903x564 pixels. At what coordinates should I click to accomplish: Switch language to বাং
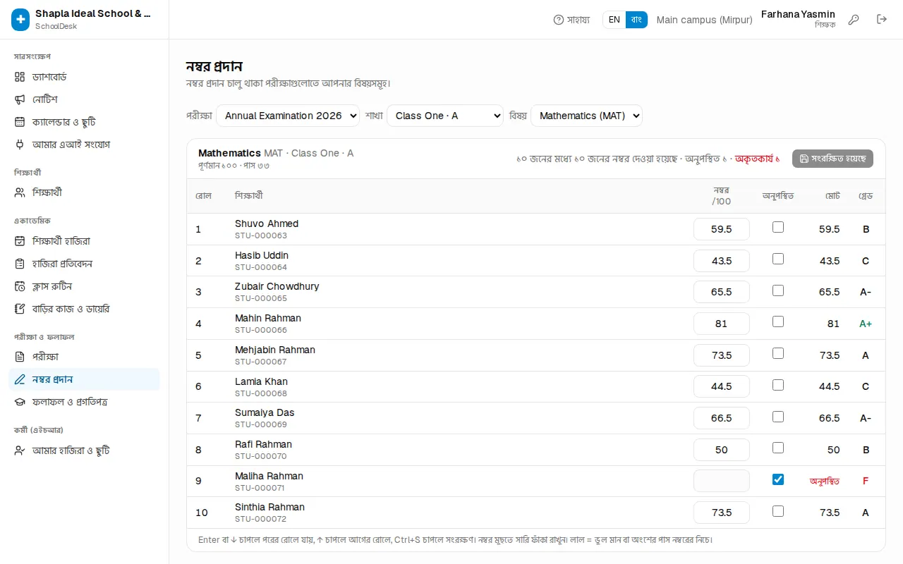(x=636, y=20)
